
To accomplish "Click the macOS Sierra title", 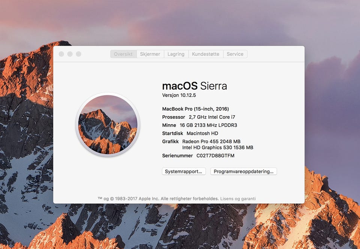I will 195,86.
